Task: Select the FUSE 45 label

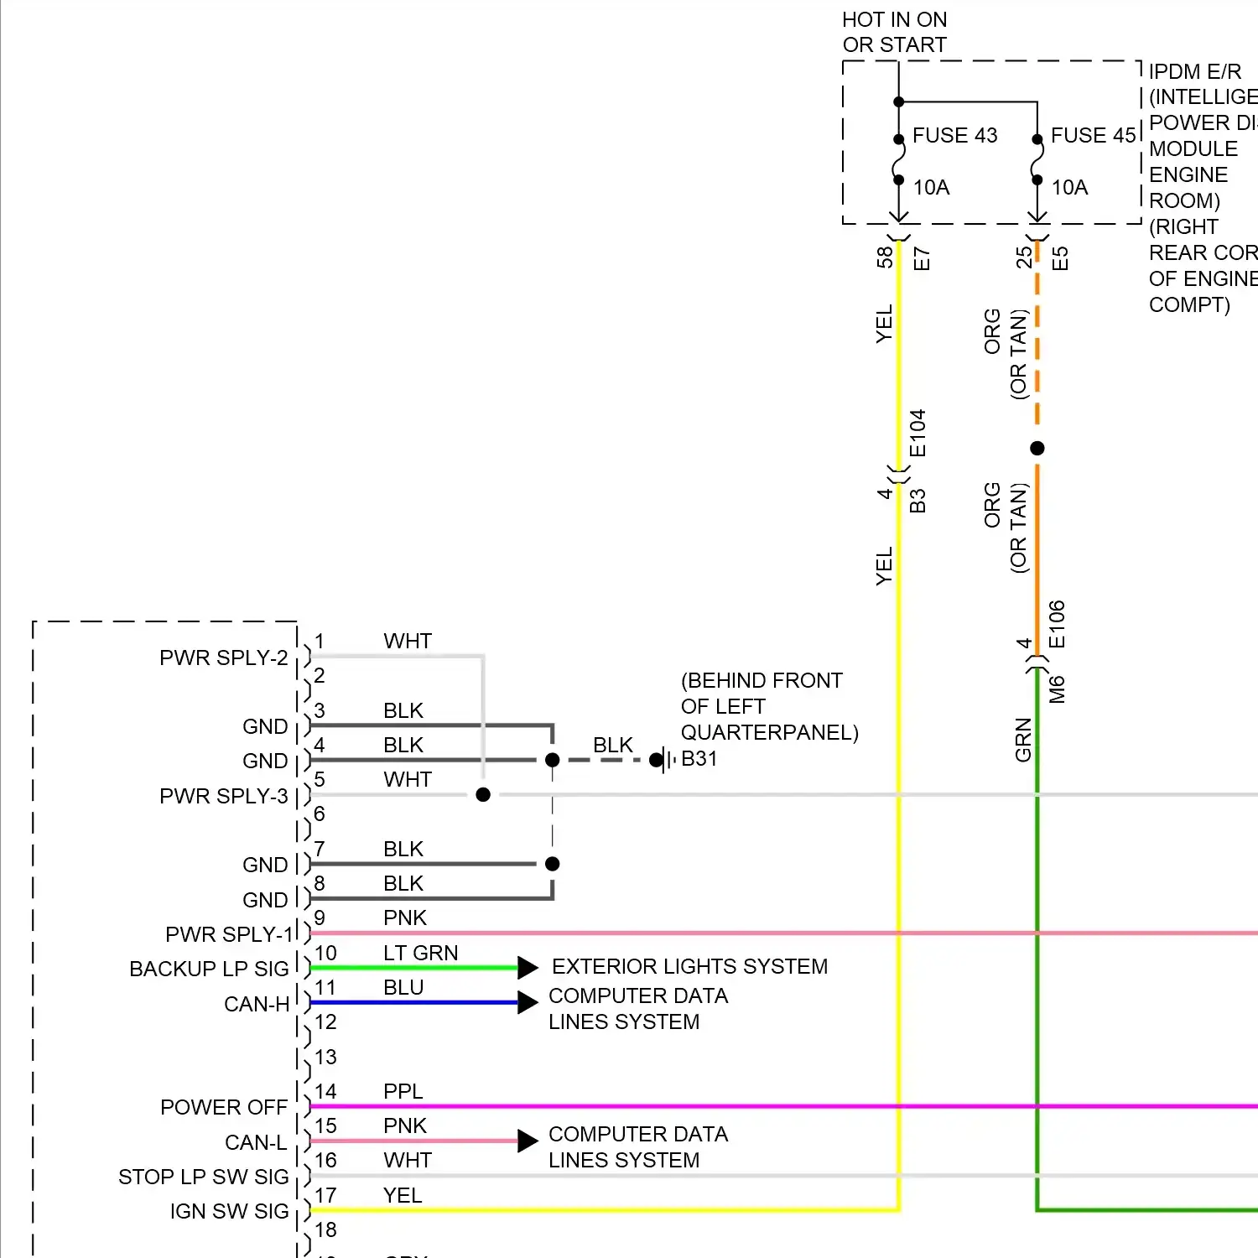Action: [x=1093, y=135]
